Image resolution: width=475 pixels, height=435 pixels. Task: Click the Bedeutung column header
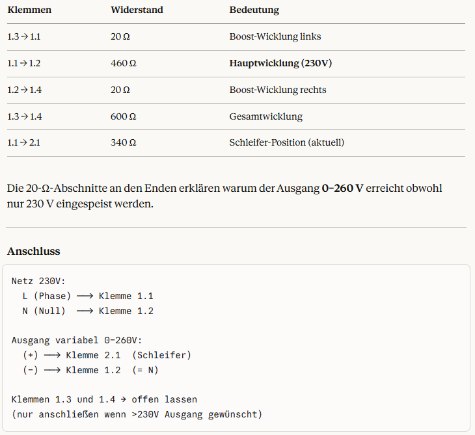pos(254,10)
